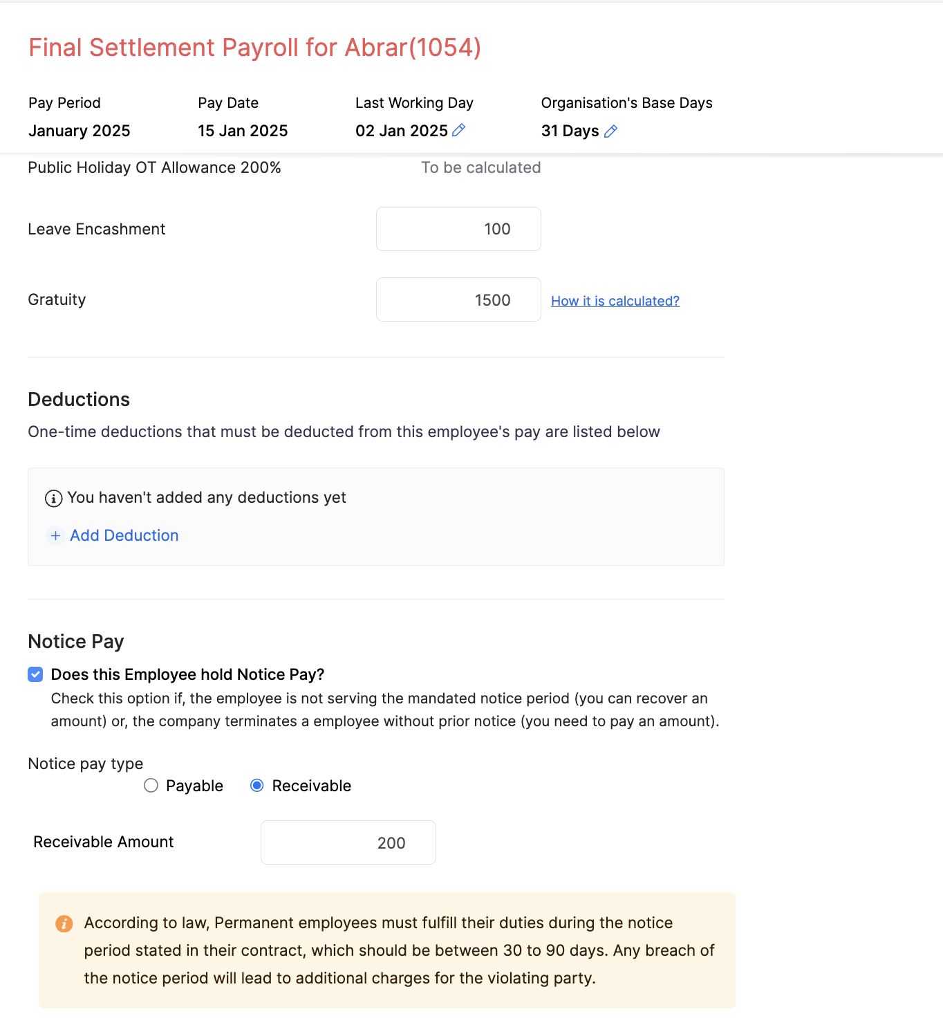Click the Add Deduction link
The width and height of the screenshot is (943, 1025).
coord(124,535)
